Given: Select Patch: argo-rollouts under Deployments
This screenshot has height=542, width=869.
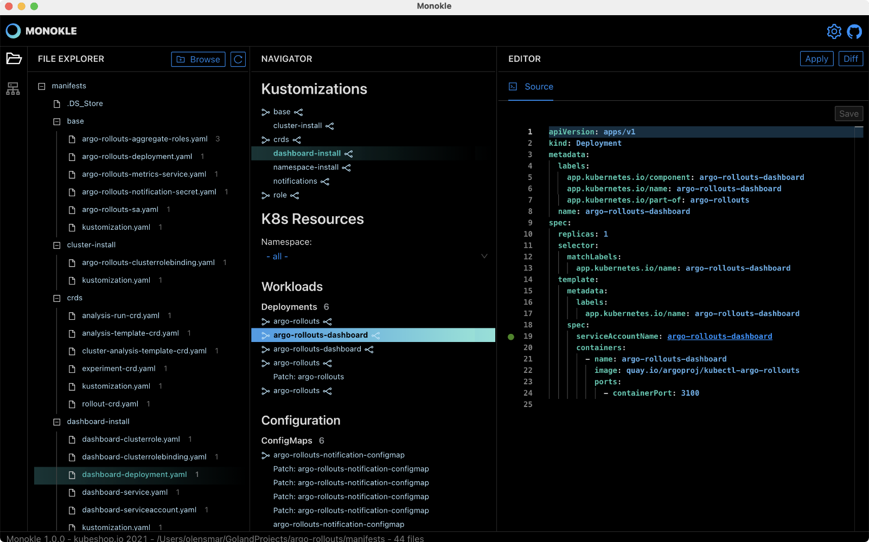Looking at the screenshot, I should pyautogui.click(x=309, y=377).
